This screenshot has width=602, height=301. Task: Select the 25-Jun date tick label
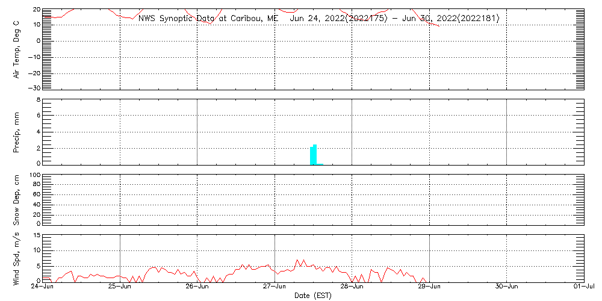point(120,288)
